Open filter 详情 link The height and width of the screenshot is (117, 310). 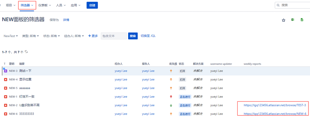coord(66,20)
